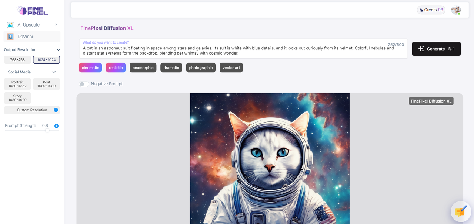Screen dimensions: 474x224
Task: Open Custom Resolution settings
Action: point(32,110)
